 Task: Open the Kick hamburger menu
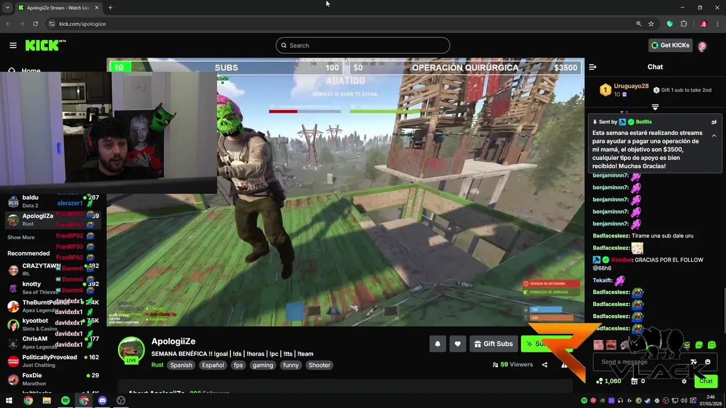[x=13, y=45]
